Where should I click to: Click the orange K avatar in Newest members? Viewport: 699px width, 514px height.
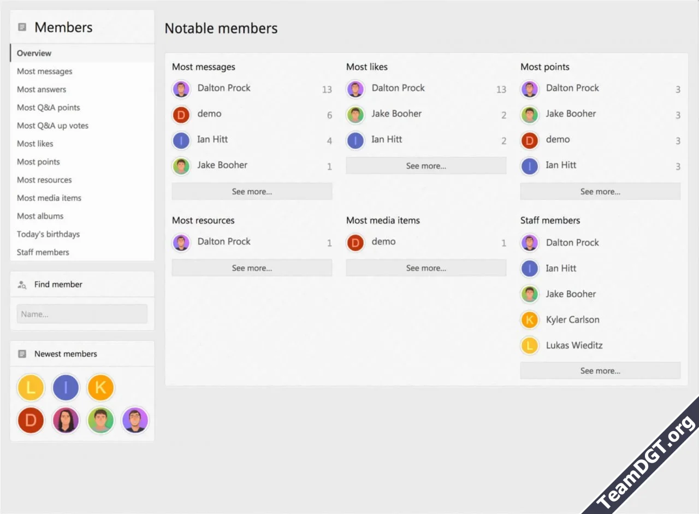(100, 388)
